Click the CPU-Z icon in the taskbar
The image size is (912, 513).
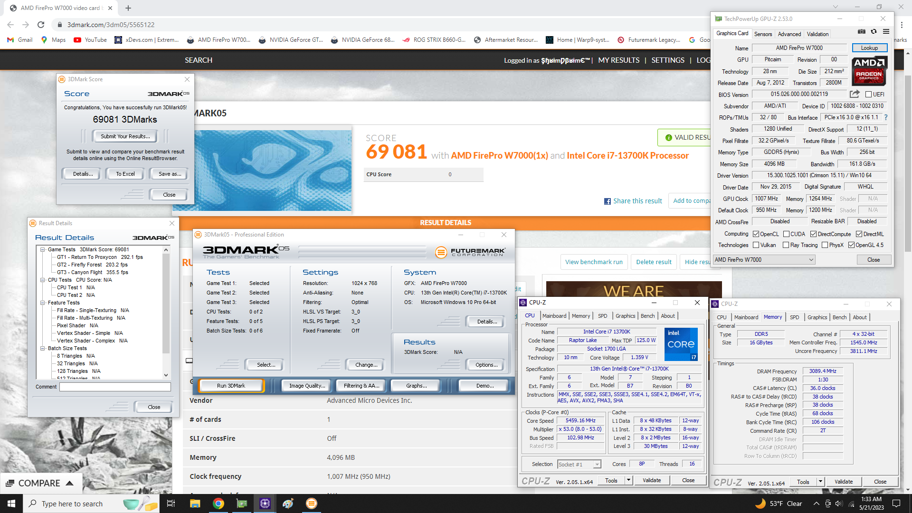pyautogui.click(x=265, y=503)
